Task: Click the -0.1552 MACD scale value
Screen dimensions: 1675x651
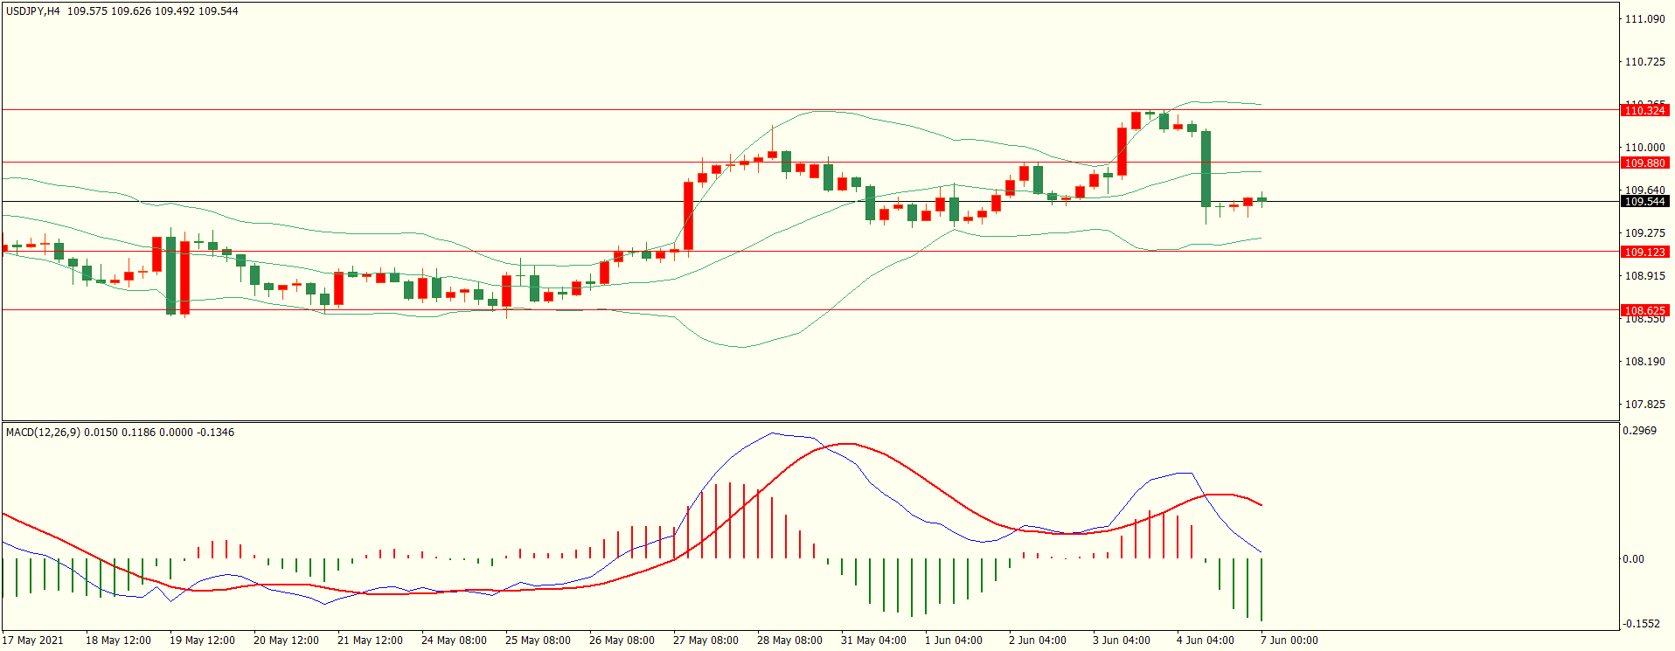Action: click(x=1641, y=624)
